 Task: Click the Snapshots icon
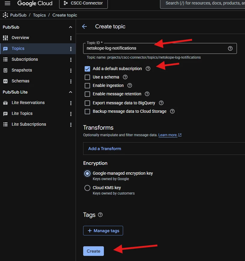(x=5, y=70)
